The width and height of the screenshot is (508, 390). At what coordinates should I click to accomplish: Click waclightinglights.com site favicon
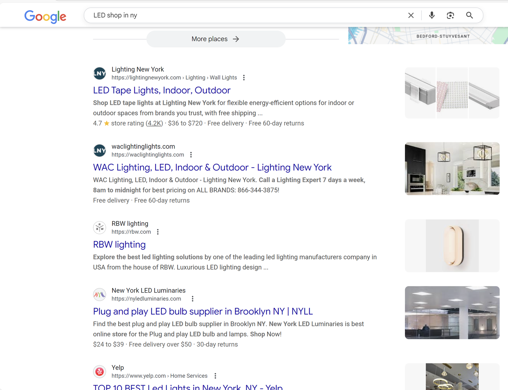click(99, 151)
